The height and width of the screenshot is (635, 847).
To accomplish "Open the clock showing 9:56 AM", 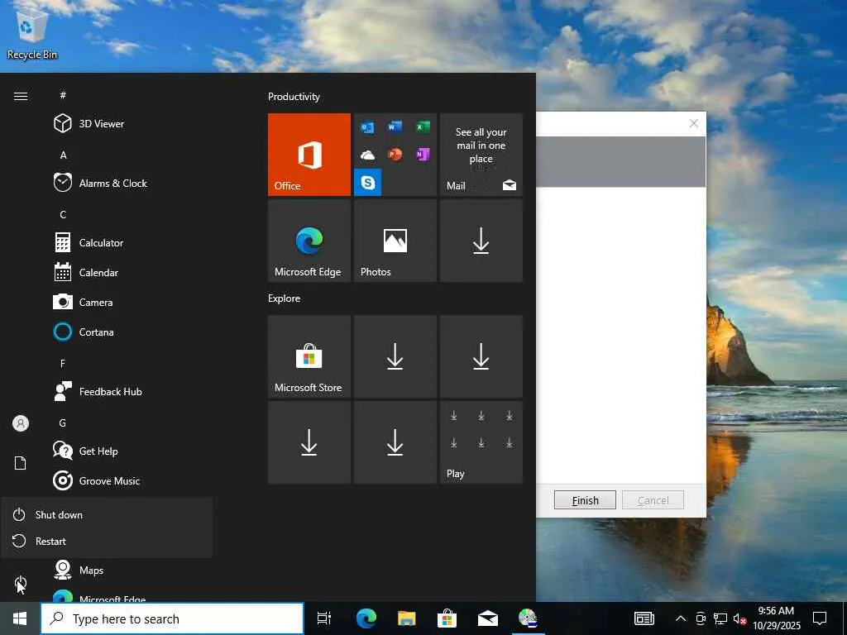I will [776, 618].
